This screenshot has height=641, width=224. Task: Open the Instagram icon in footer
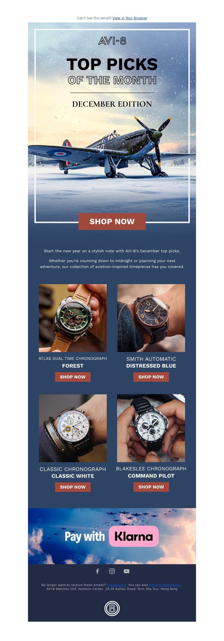click(112, 571)
